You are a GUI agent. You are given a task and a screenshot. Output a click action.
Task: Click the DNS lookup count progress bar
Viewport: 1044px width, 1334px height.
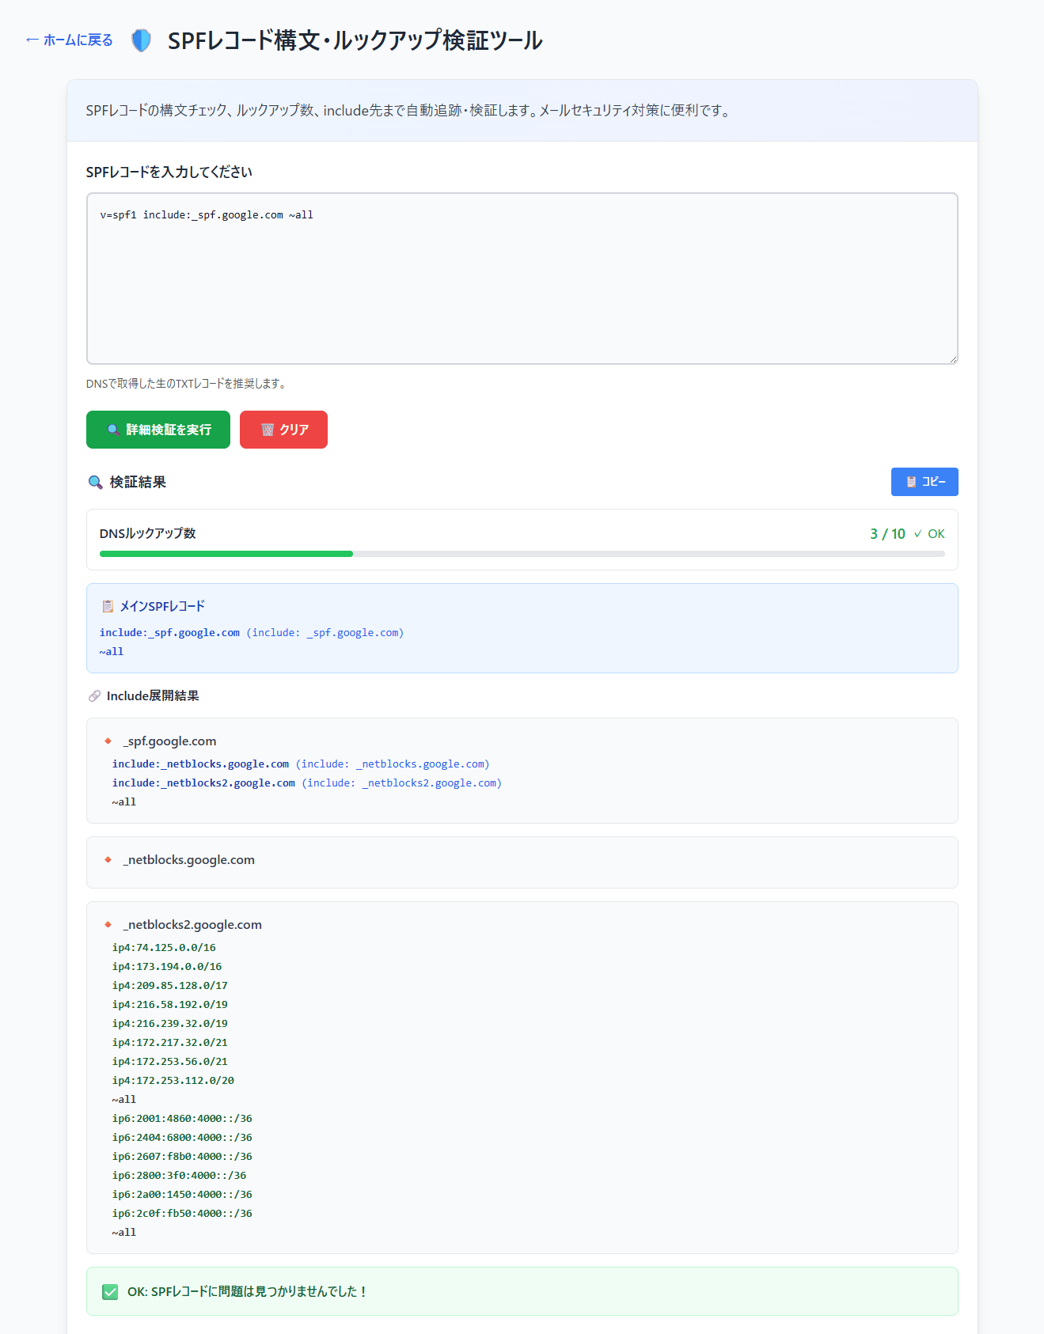[x=522, y=554]
